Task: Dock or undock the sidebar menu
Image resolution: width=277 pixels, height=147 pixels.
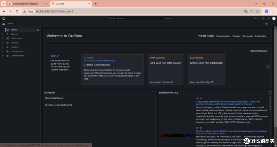Action: pyautogui.click(x=38, y=30)
